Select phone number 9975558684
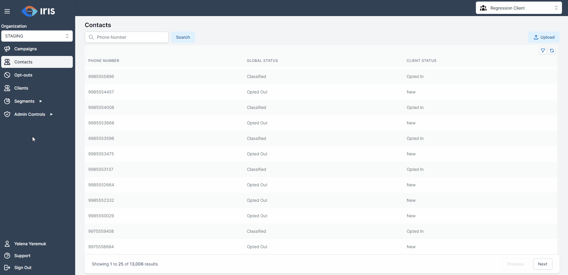Screen dimensions: 568x275 click(101, 247)
